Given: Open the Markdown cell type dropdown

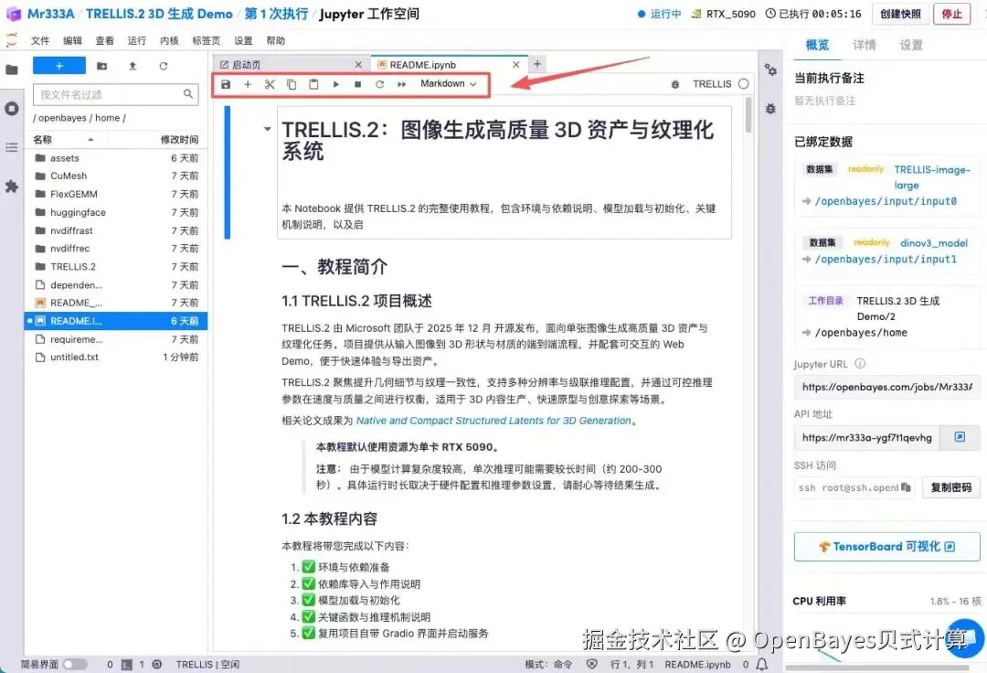Looking at the screenshot, I should [x=448, y=84].
